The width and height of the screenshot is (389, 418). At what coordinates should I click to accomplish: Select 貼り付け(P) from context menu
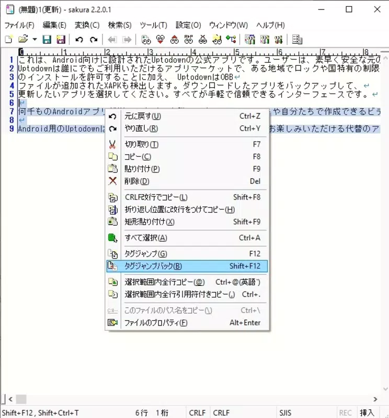pyautogui.click(x=187, y=169)
